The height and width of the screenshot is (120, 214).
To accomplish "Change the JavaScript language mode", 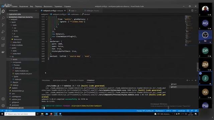I will [x=182, y=111].
